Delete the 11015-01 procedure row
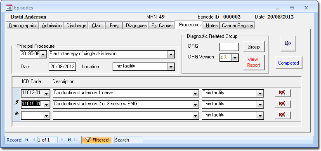 click(283, 104)
